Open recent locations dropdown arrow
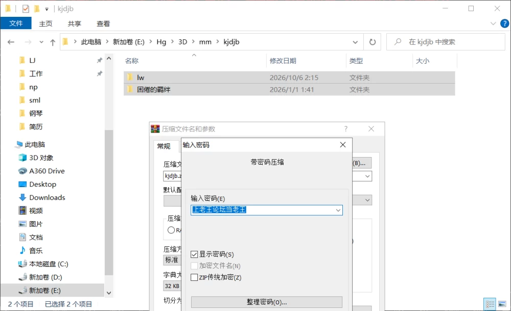The height and width of the screenshot is (311, 511). 41,42
